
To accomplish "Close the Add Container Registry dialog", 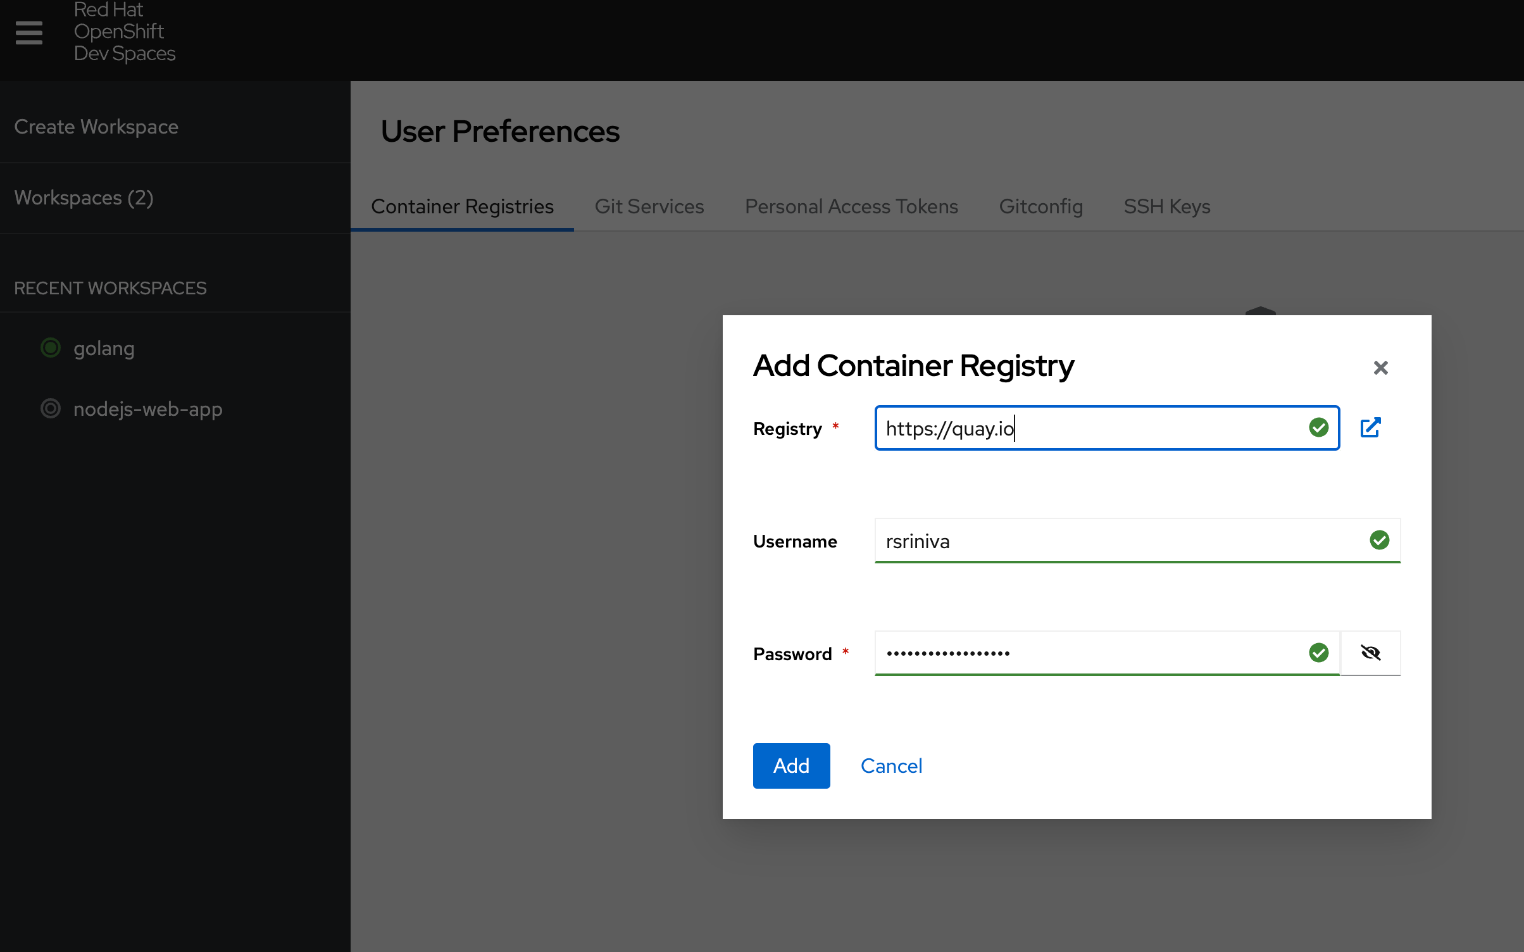I will [x=1380, y=368].
